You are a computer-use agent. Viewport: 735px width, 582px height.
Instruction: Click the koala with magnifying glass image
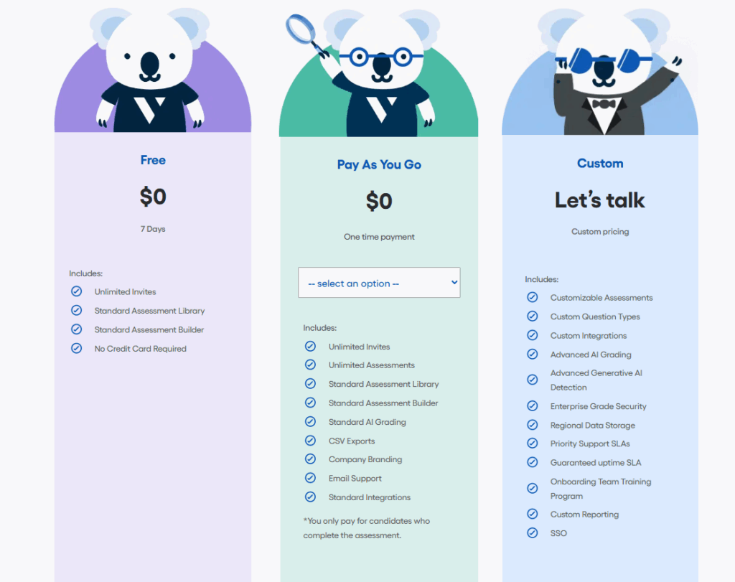point(378,74)
